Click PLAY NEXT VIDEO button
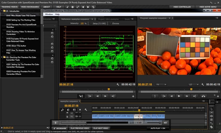 coord(101,128)
